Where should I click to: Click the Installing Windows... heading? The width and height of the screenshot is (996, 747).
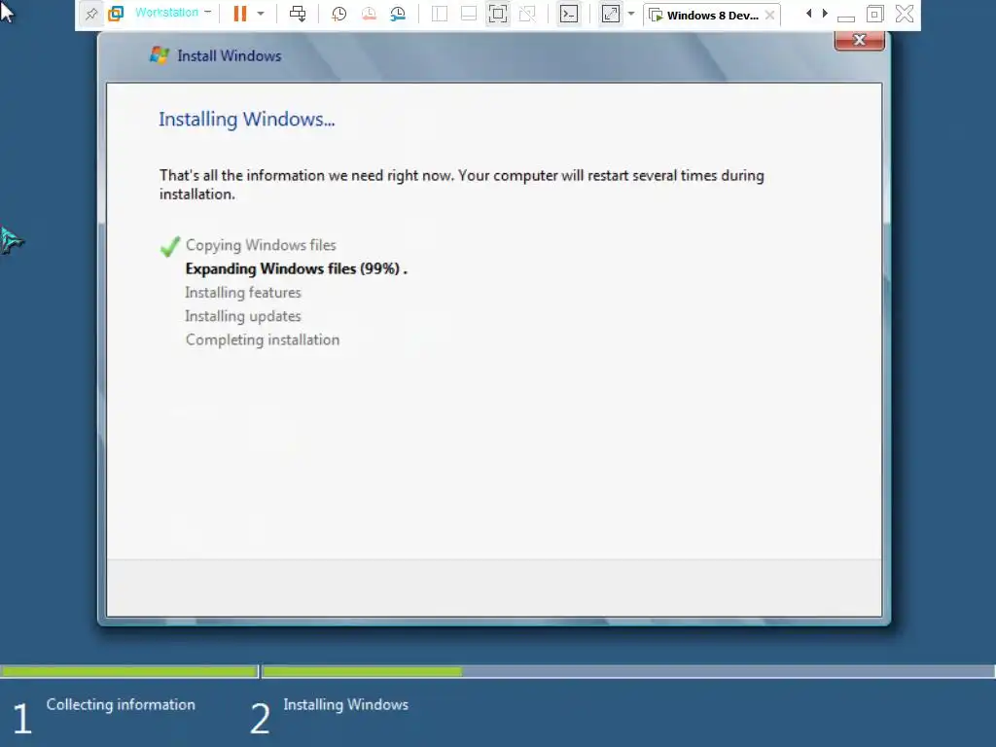coord(246,120)
